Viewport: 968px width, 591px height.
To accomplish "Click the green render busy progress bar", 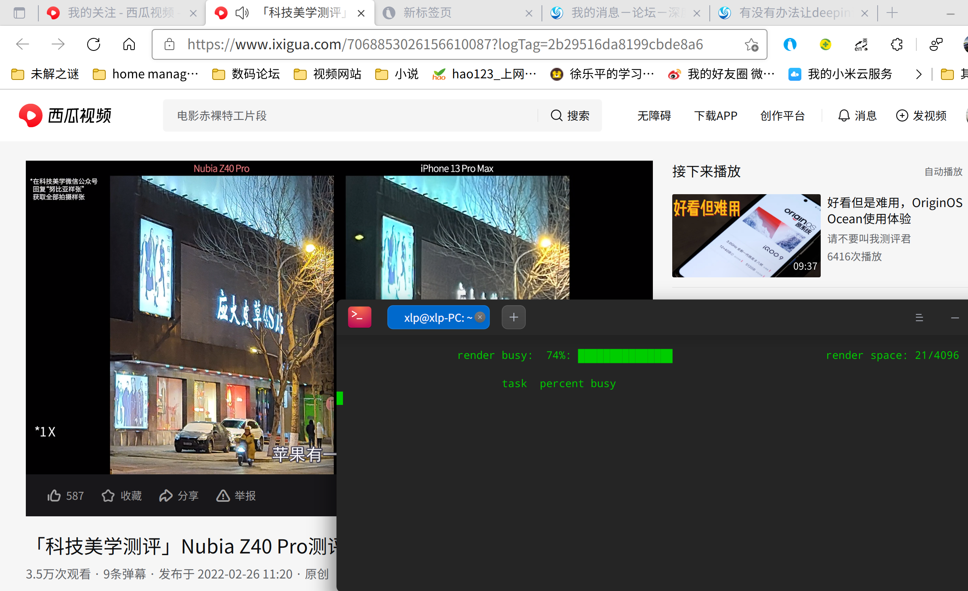I will pyautogui.click(x=625, y=356).
